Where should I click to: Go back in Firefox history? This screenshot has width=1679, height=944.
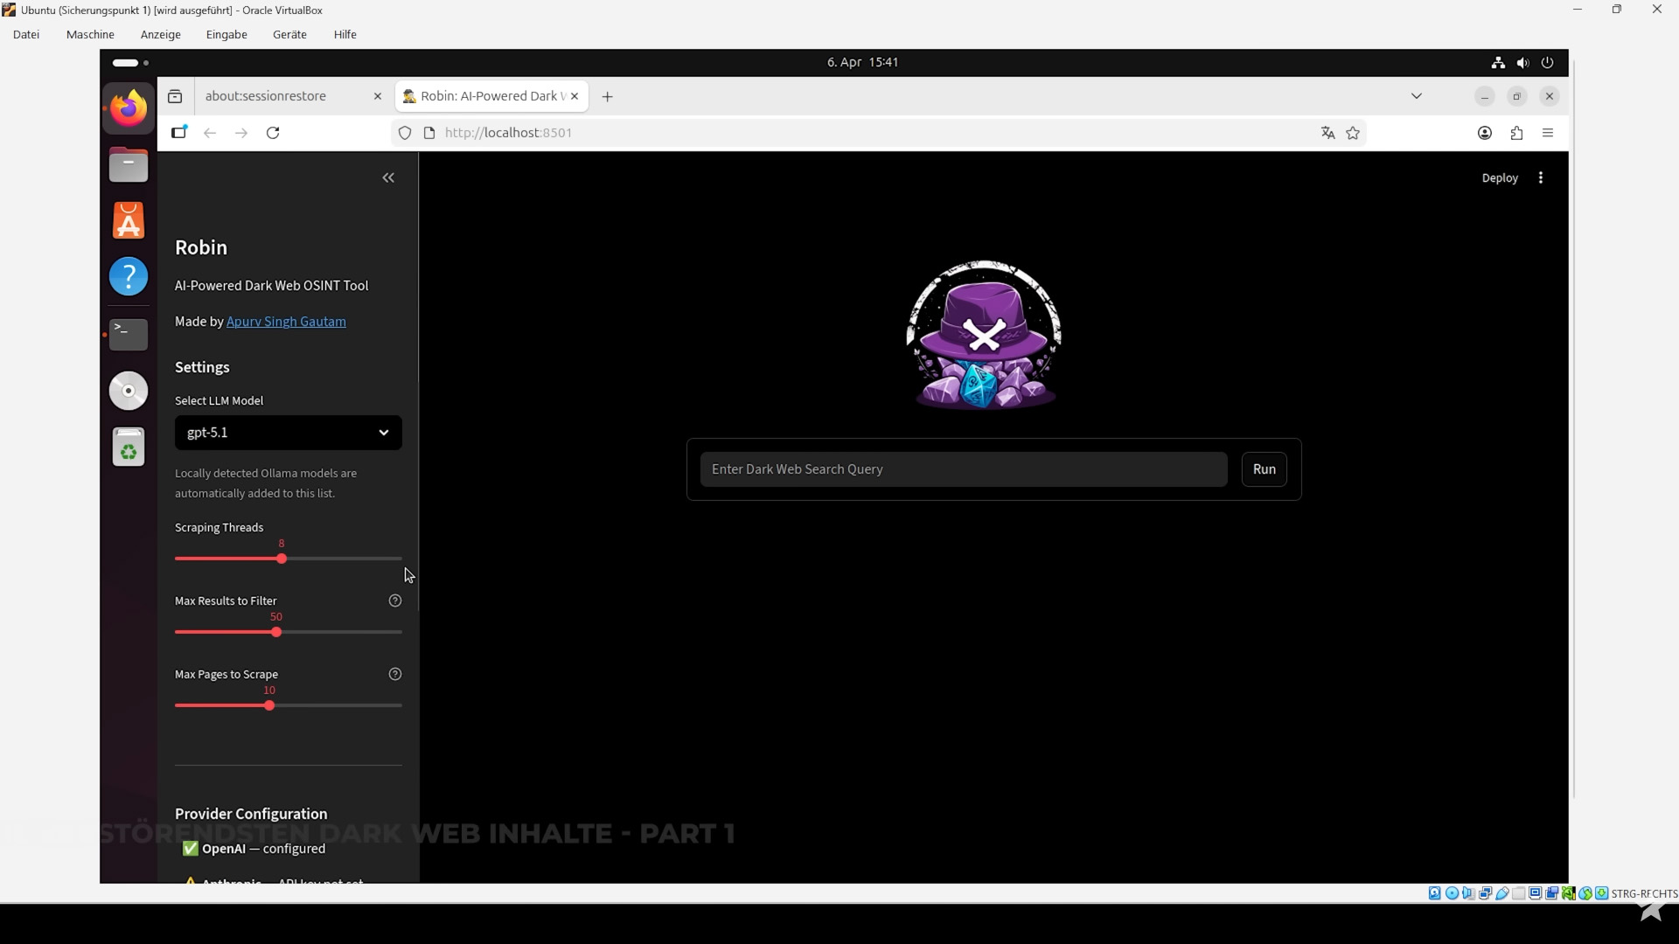click(x=210, y=133)
